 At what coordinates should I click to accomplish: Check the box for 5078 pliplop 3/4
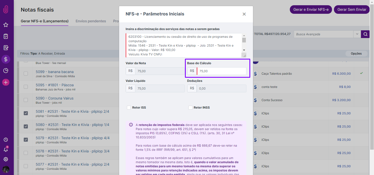26,153
